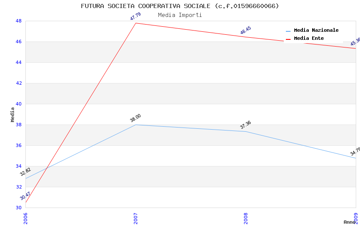Screen dimensions: 360x233
Task: Click the blue Media Nazionale legend swatch
Action: tap(288, 31)
